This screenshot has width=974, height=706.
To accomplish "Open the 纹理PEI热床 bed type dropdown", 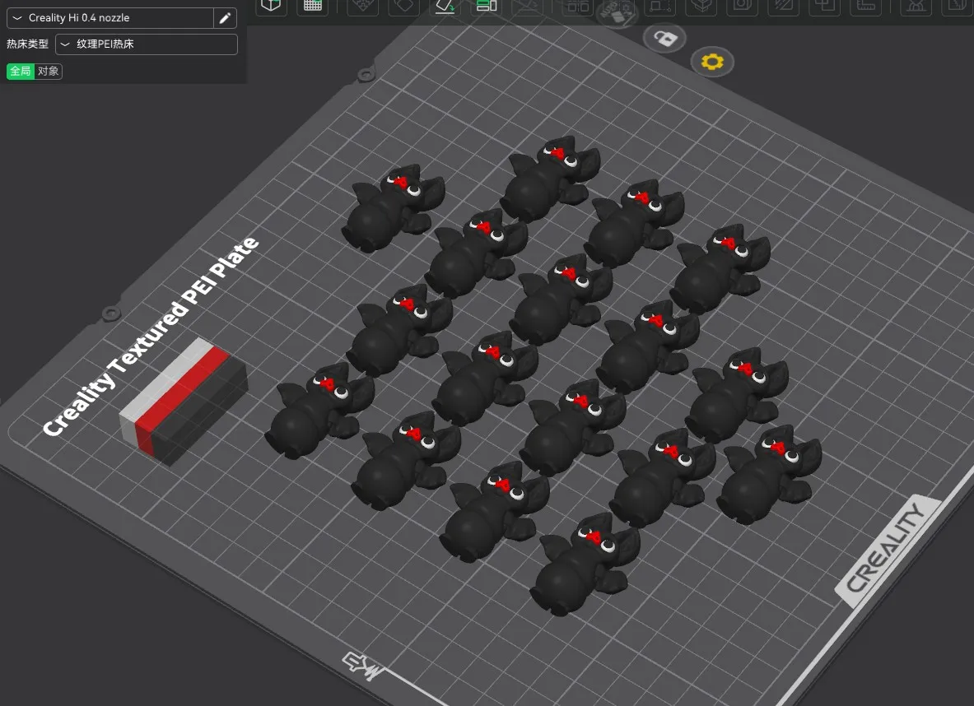I will coord(147,44).
